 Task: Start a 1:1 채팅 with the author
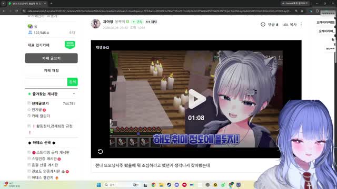tap(151, 22)
